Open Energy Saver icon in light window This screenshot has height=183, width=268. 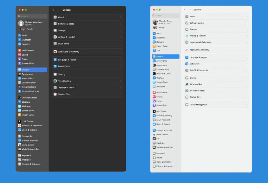tap(154, 46)
